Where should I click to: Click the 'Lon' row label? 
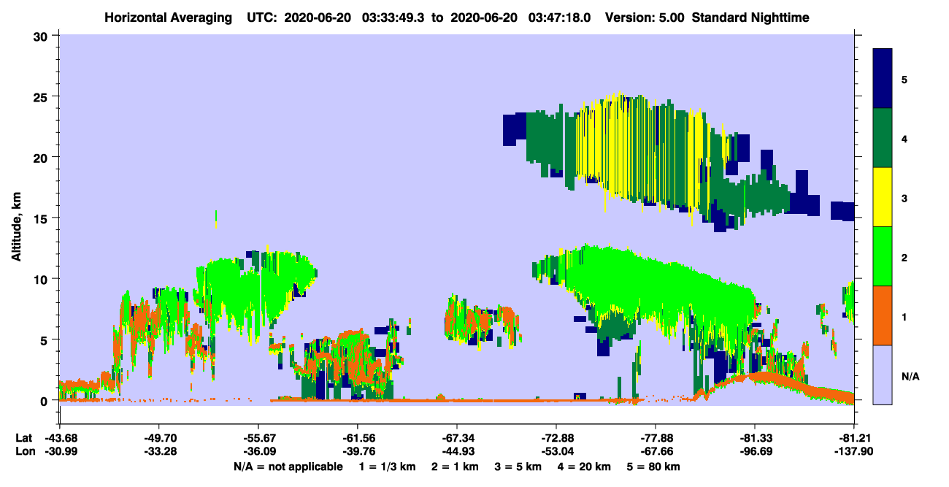coord(24,451)
